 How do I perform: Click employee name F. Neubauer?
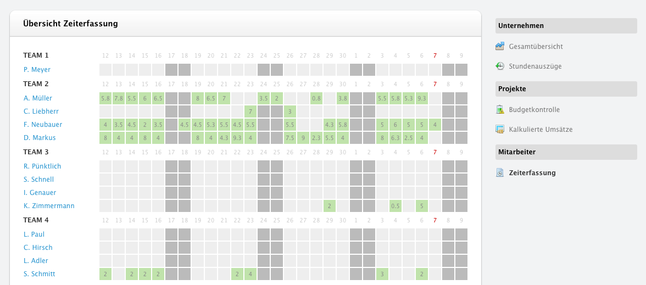click(43, 124)
